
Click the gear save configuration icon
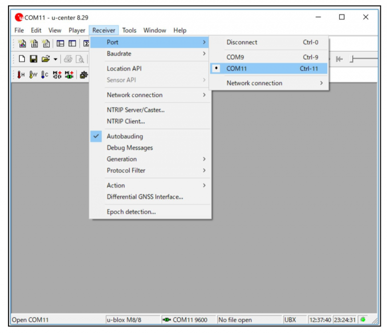84,75
